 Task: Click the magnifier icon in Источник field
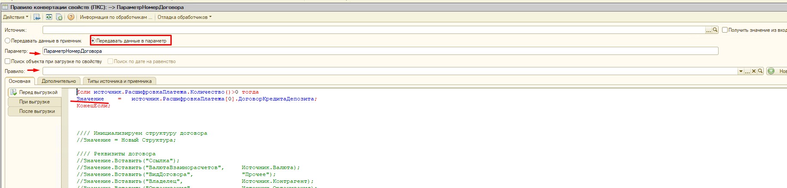coord(715,30)
